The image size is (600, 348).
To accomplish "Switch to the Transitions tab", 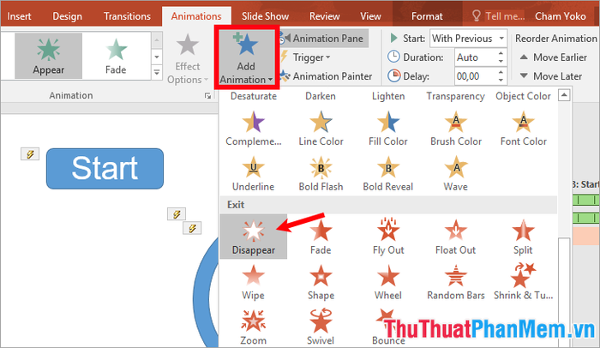I will pos(127,16).
